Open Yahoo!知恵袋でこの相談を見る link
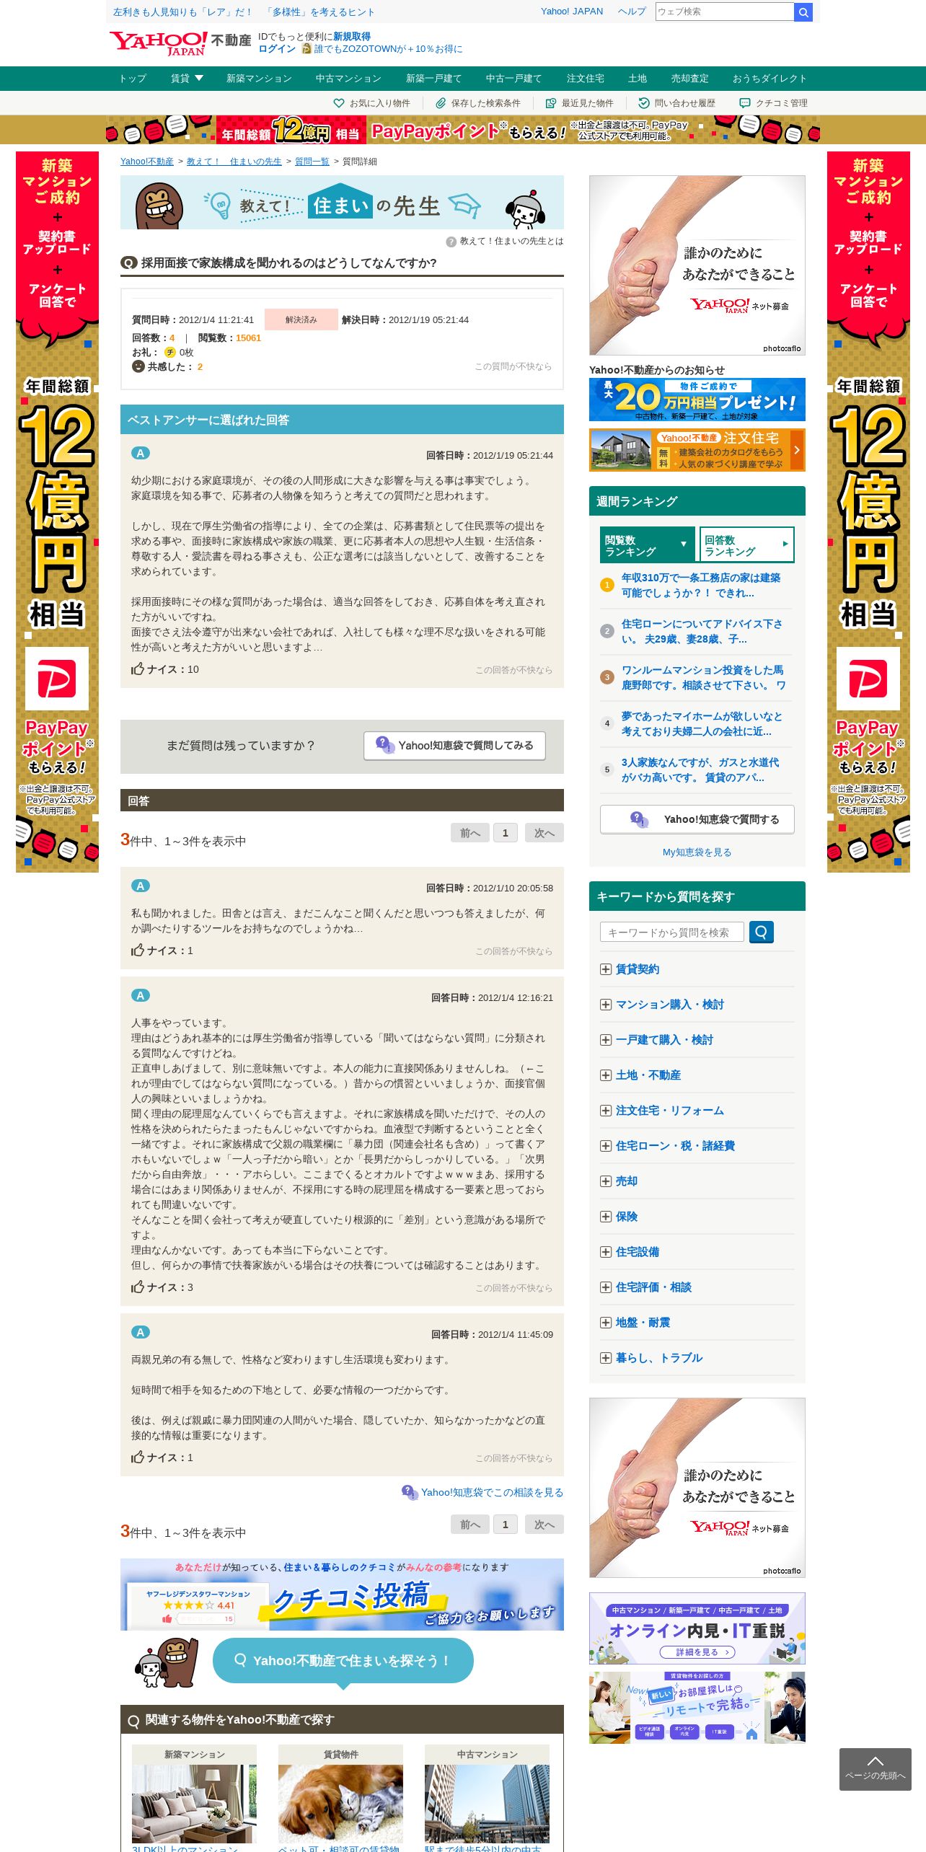The width and height of the screenshot is (926, 1852). [492, 1492]
